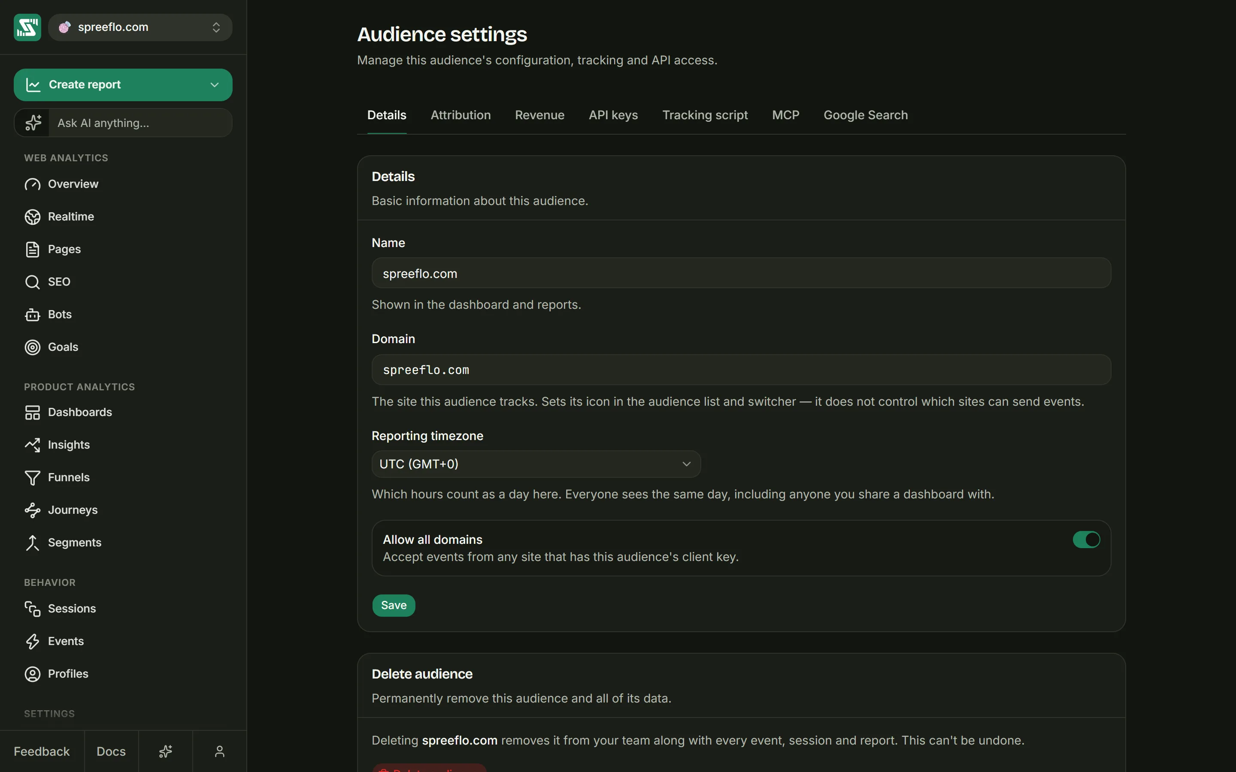This screenshot has height=772, width=1236.
Task: Click the 'Delete audience' heading
Action: point(422,674)
